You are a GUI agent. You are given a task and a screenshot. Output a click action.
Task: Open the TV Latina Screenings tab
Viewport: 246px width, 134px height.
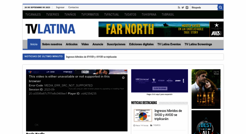198,44
